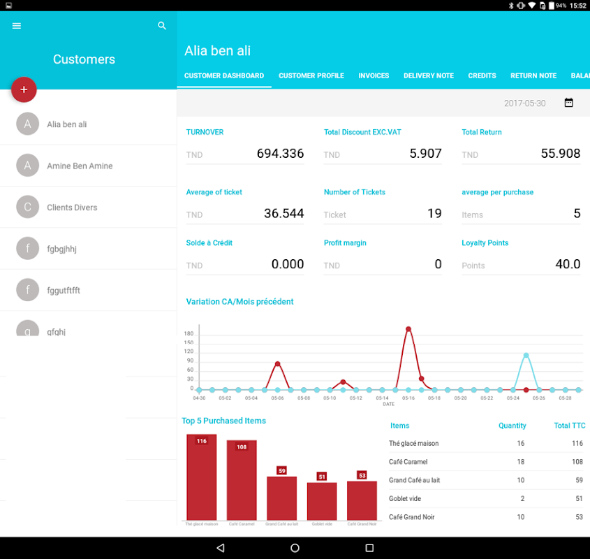Tap Android home navigation button
Image resolution: width=590 pixels, height=559 pixels.
click(295, 548)
